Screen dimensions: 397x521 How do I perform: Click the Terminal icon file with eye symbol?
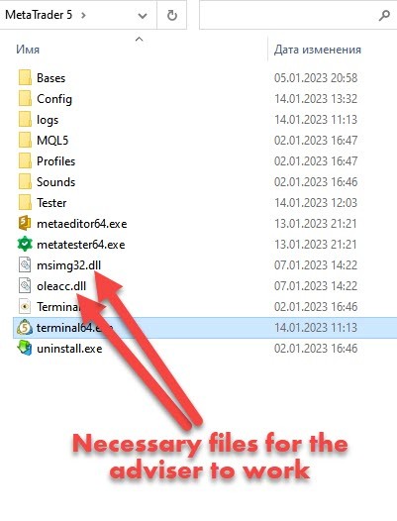coord(25,306)
